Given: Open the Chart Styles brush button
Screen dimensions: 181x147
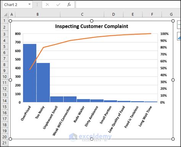Looking at the screenshot, I should [179, 36].
